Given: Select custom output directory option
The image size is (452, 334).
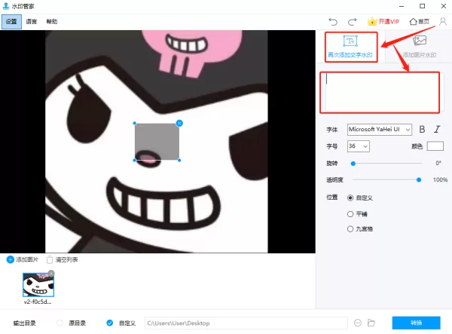Looking at the screenshot, I should click(109, 323).
